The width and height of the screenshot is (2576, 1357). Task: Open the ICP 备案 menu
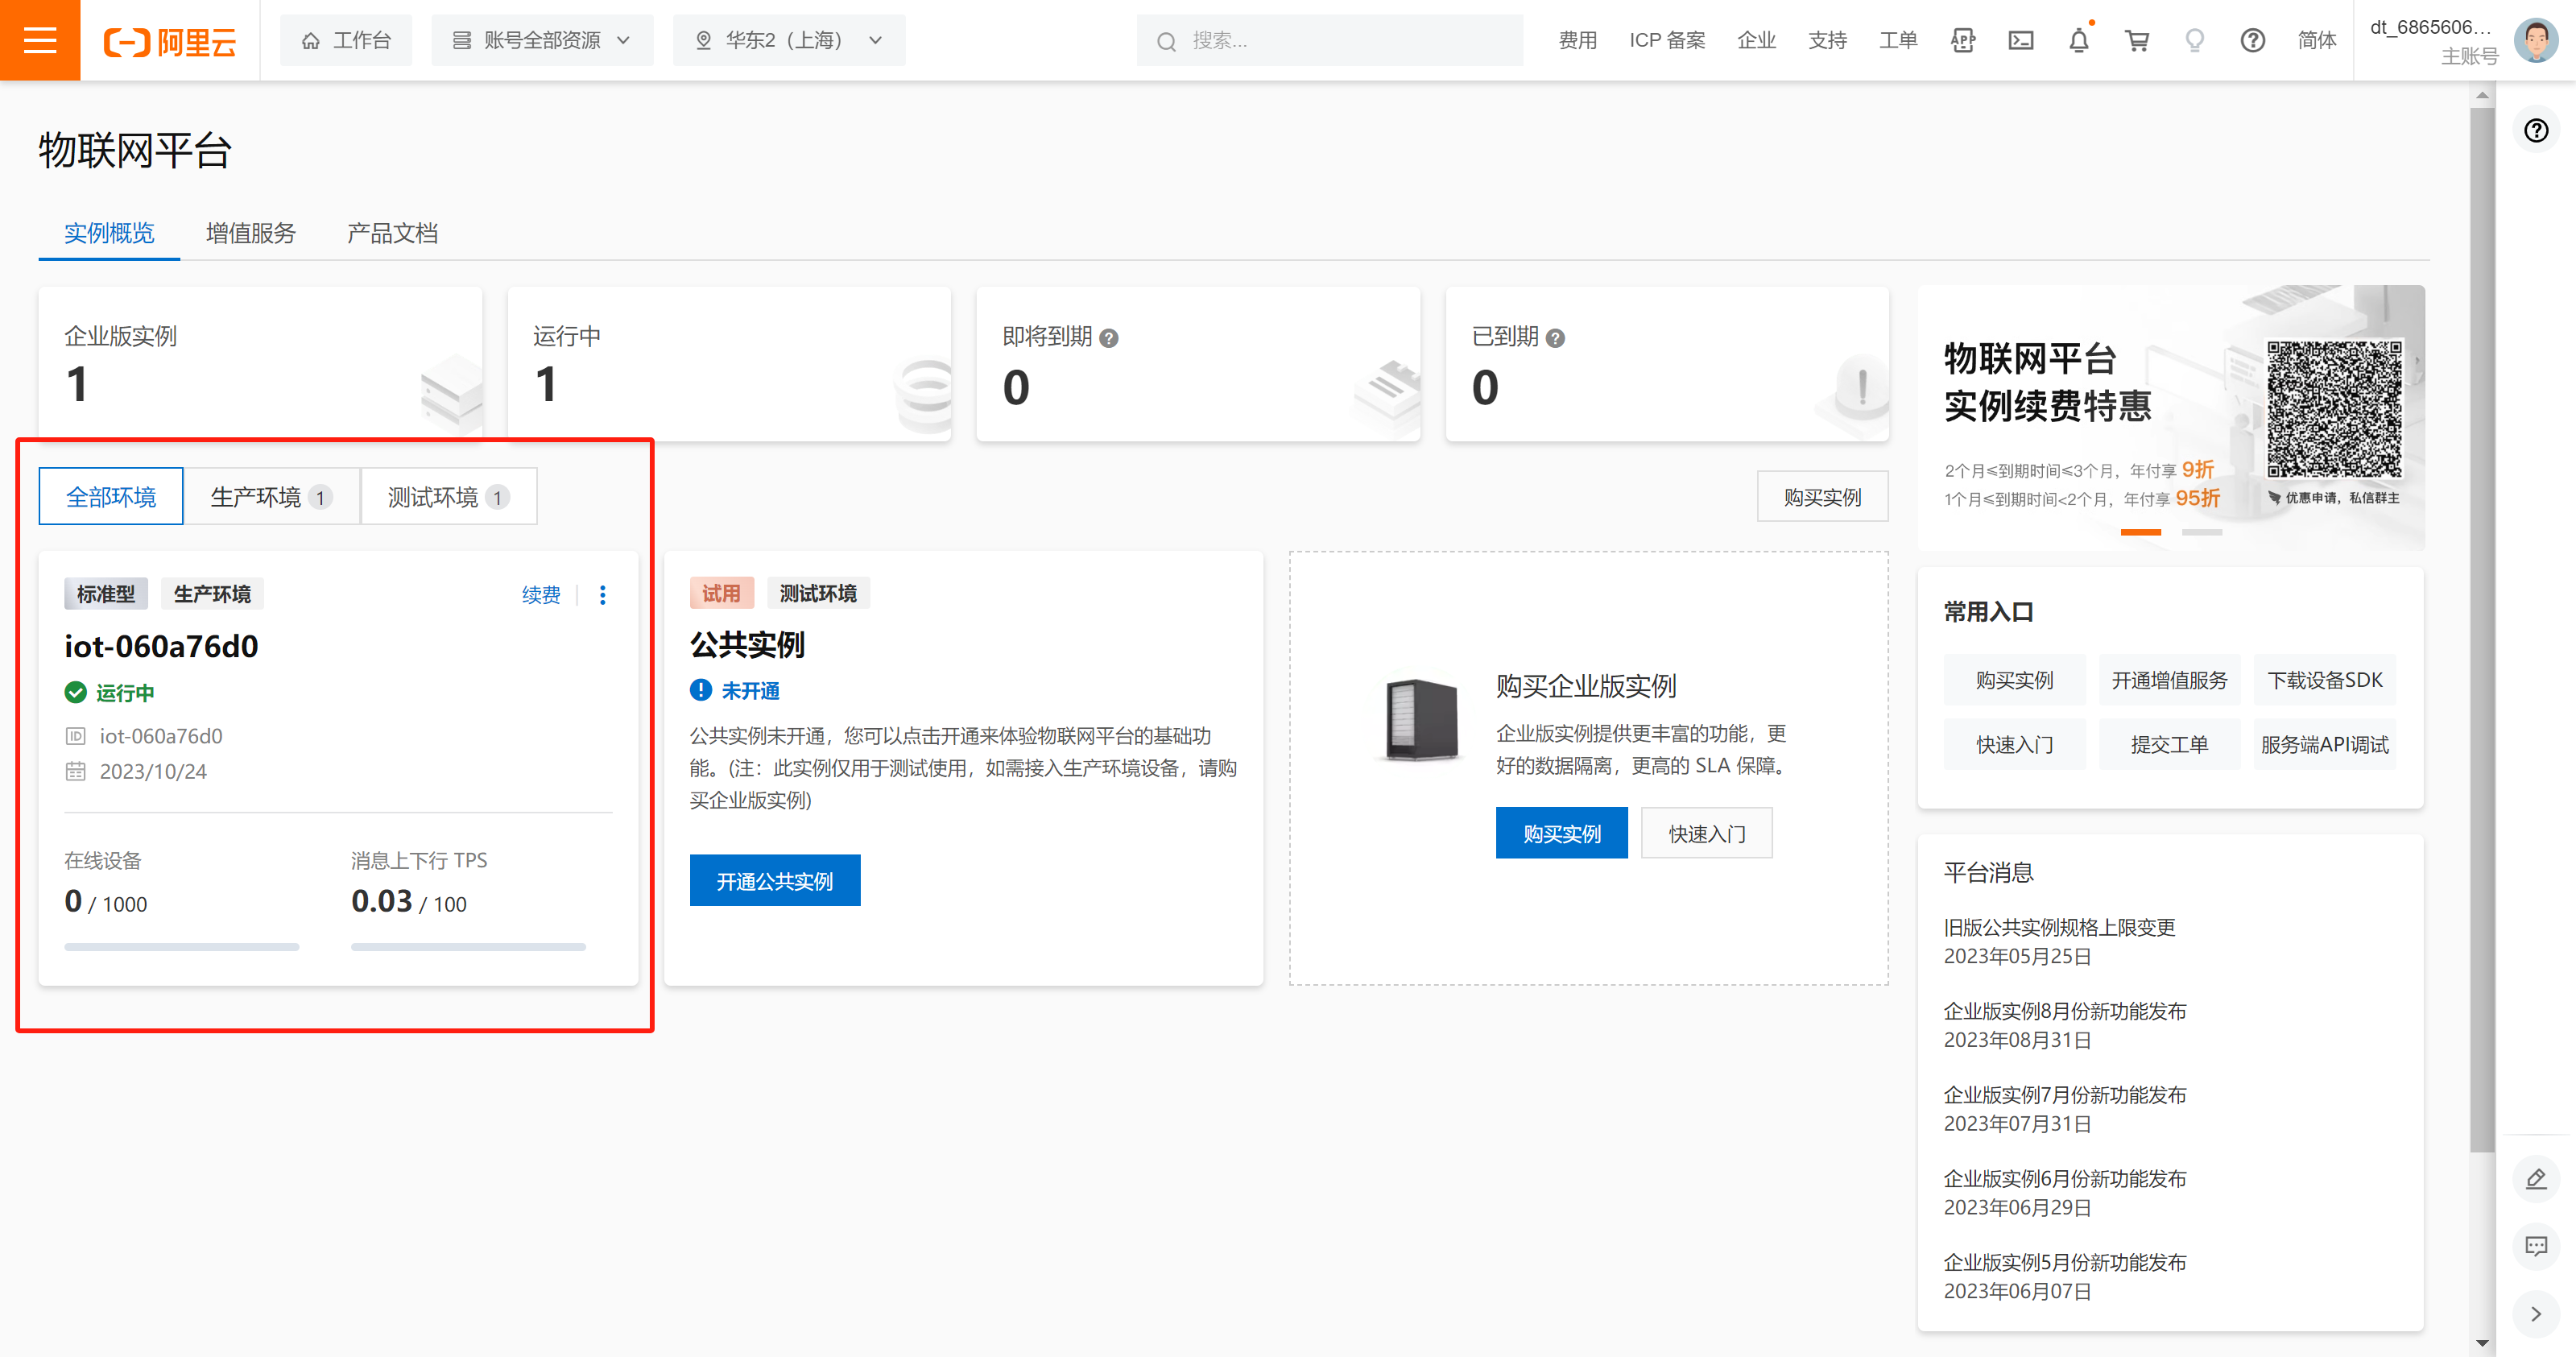[1667, 40]
